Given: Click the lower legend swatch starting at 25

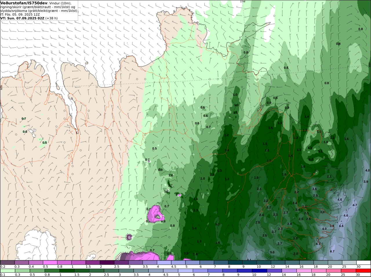Looking at the screenshot, I should [348, 271].
